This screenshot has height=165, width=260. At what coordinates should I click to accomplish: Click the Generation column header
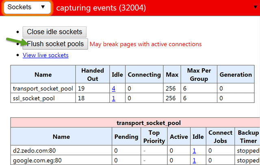pos(235,74)
